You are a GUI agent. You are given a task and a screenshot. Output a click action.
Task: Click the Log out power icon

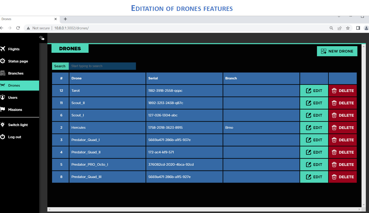pyautogui.click(x=3, y=137)
